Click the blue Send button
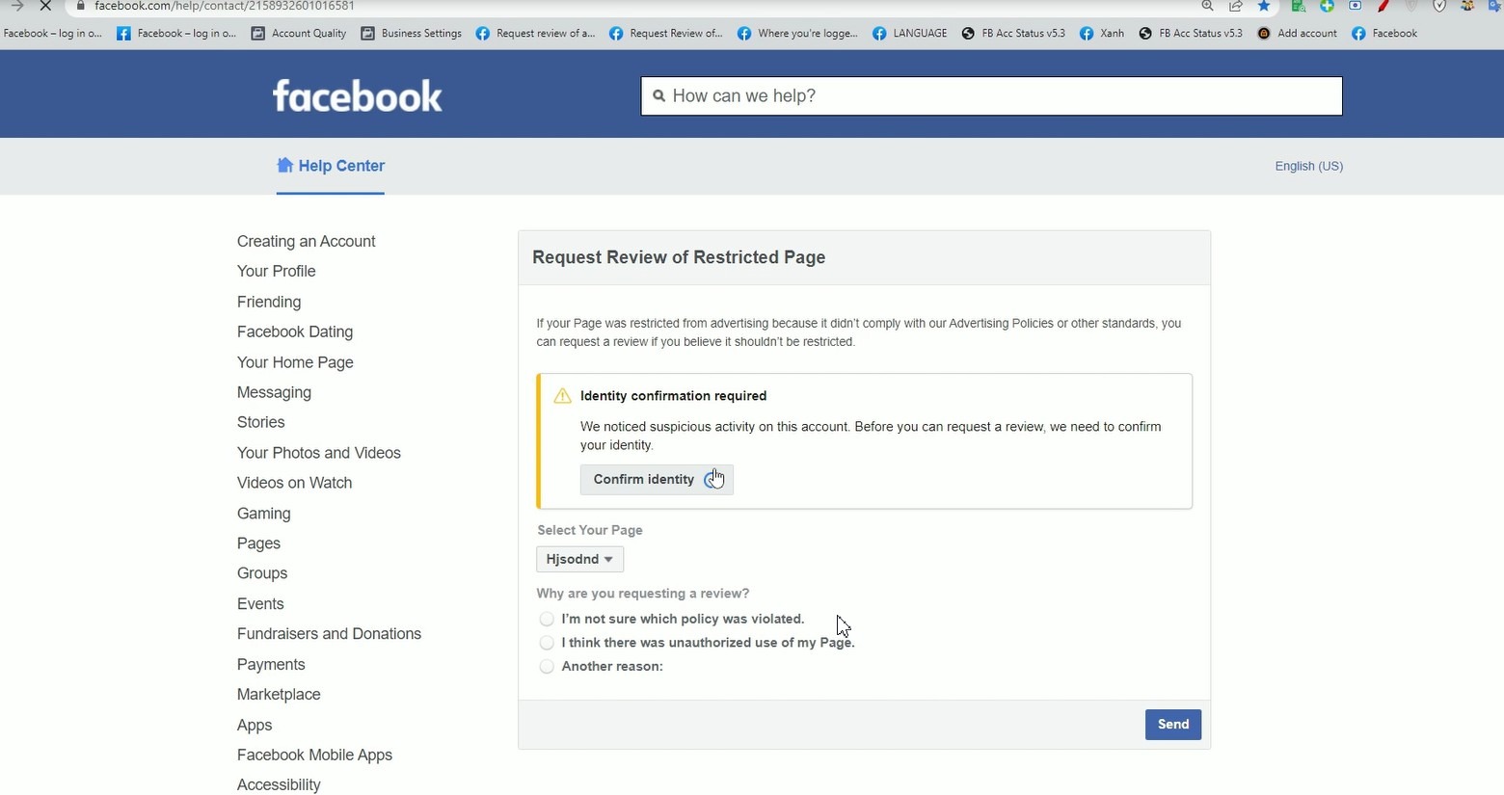This screenshot has height=795, width=1504. 1173,725
